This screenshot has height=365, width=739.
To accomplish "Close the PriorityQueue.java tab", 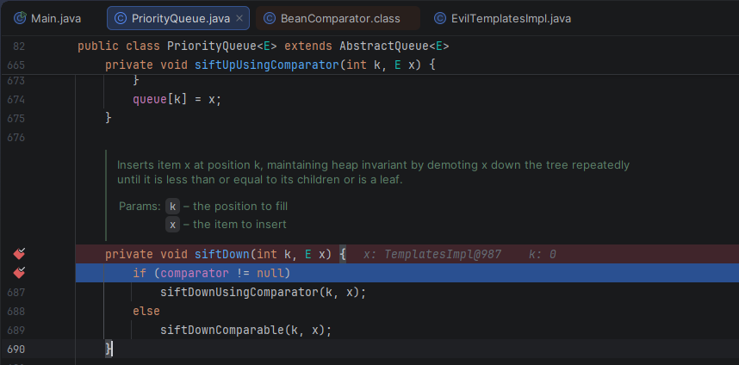I will point(239,18).
